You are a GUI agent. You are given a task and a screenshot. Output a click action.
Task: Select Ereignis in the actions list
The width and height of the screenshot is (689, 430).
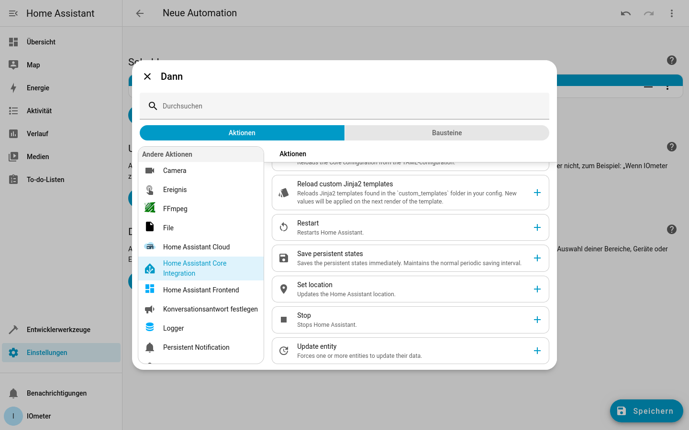tap(201, 190)
